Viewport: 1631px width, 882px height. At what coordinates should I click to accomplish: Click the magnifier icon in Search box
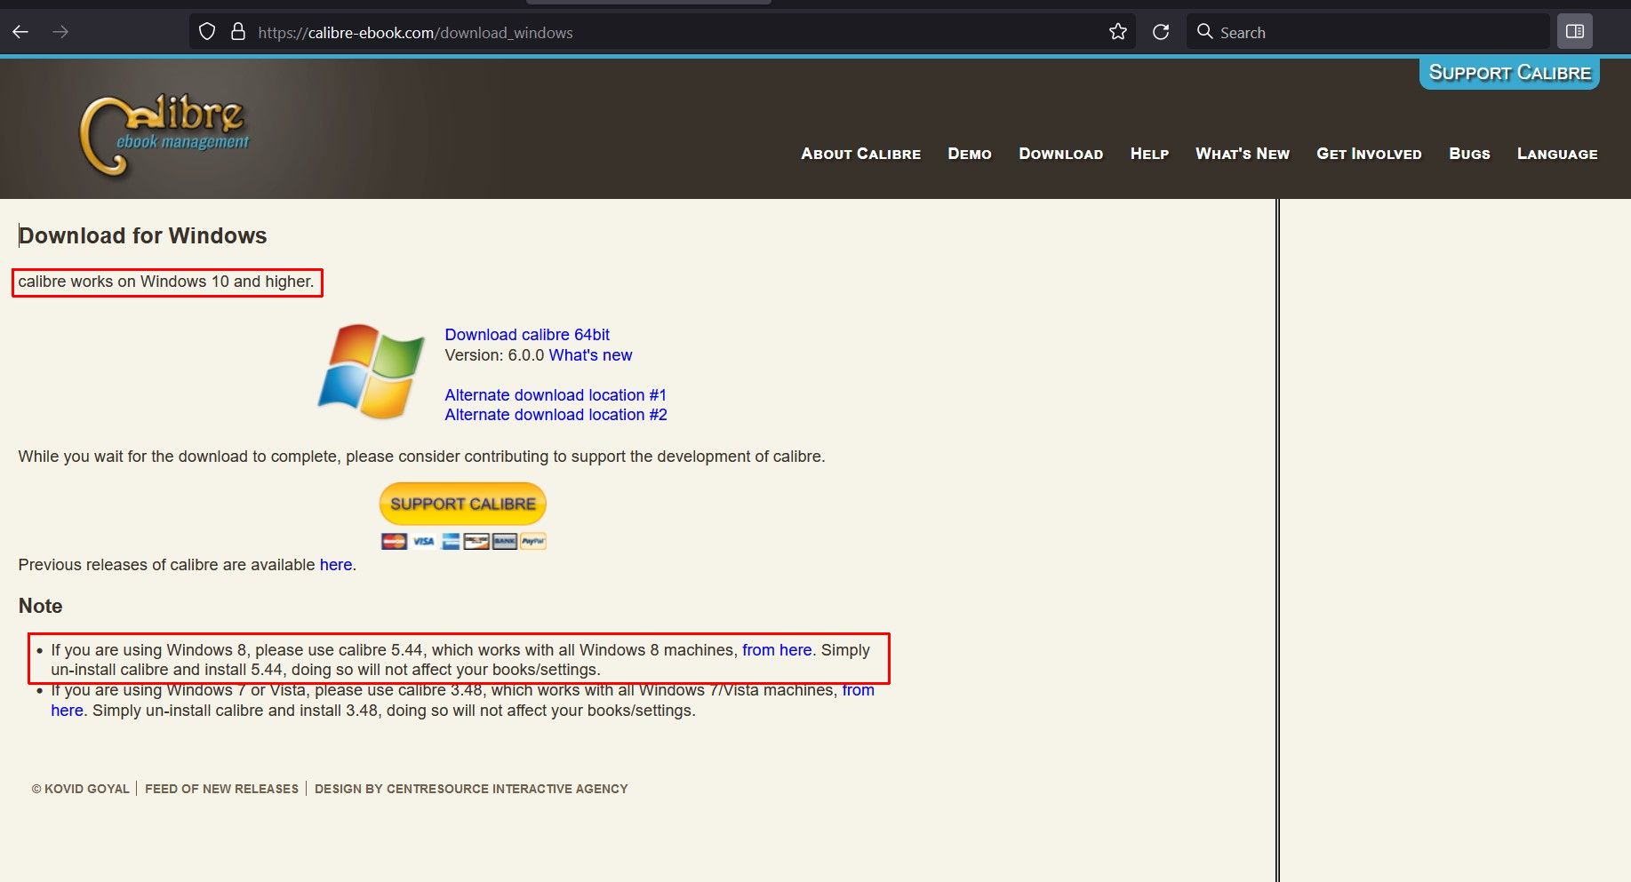point(1204,32)
